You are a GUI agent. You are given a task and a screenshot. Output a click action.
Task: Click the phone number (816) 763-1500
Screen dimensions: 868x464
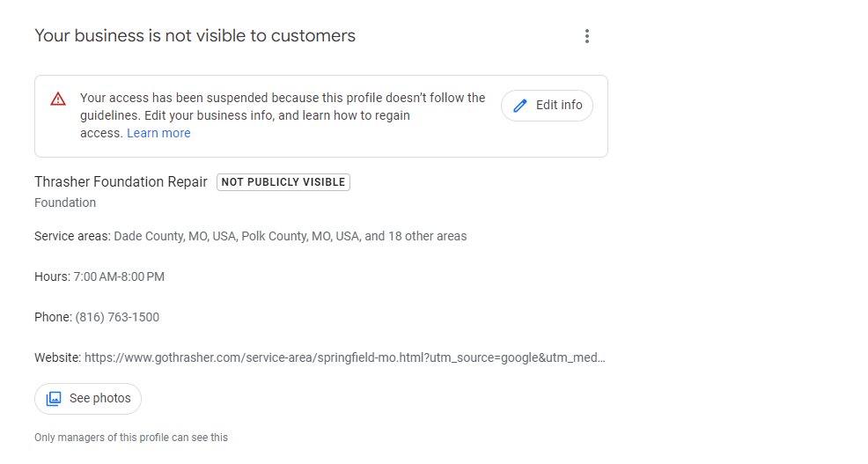117,317
